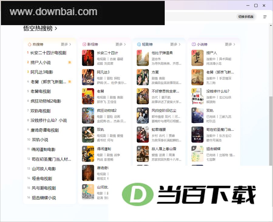Click the 热搜榜 flame icon
The height and width of the screenshot is (222, 273).
[x=30, y=44]
